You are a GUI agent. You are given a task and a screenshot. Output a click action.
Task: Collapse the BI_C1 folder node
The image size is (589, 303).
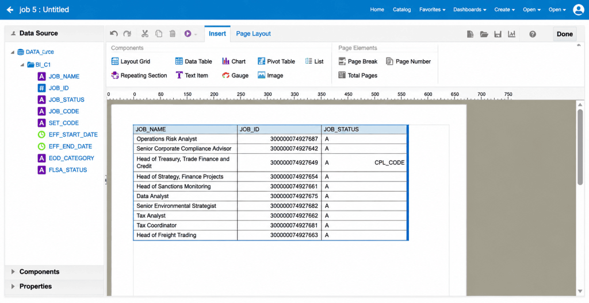click(22, 65)
